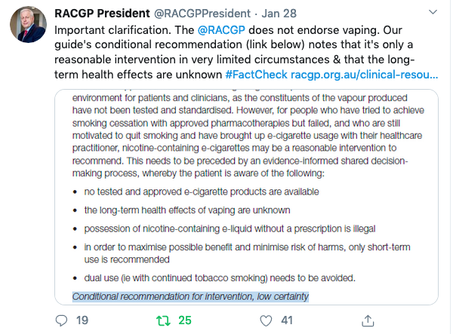Screen dimensions: 453x334
Task: Click the 'long-term health effects of vaping' bullet
Action: 186,210
